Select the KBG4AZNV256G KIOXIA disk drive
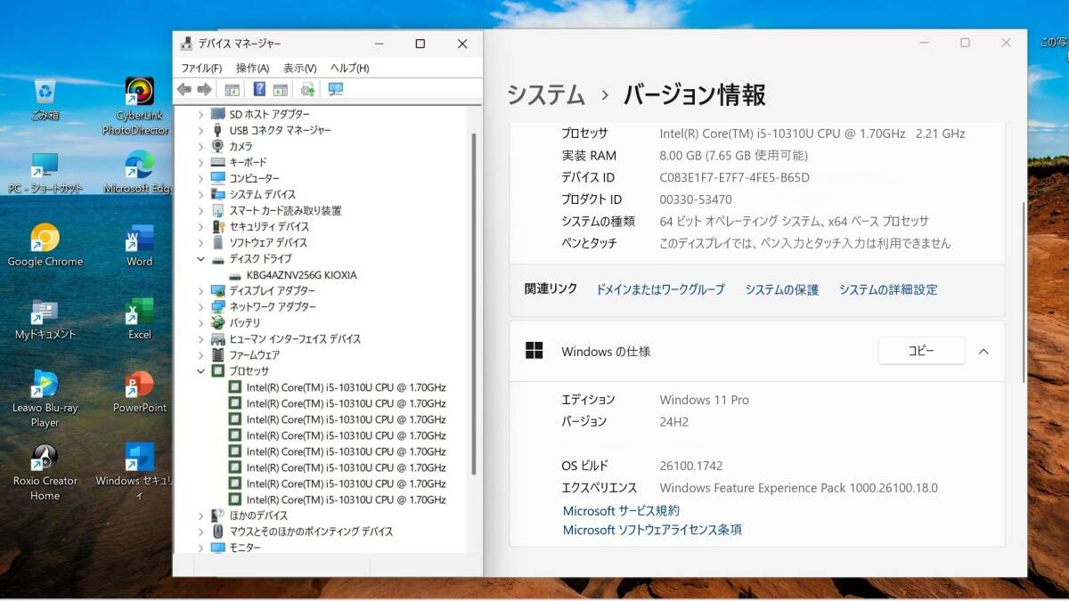1069x601 pixels. pos(301,275)
